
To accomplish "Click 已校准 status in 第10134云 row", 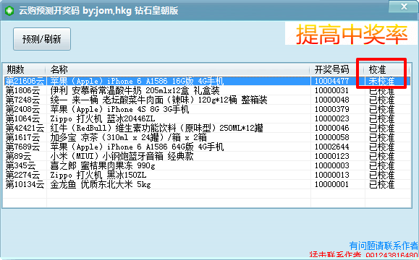I will coord(381,185).
